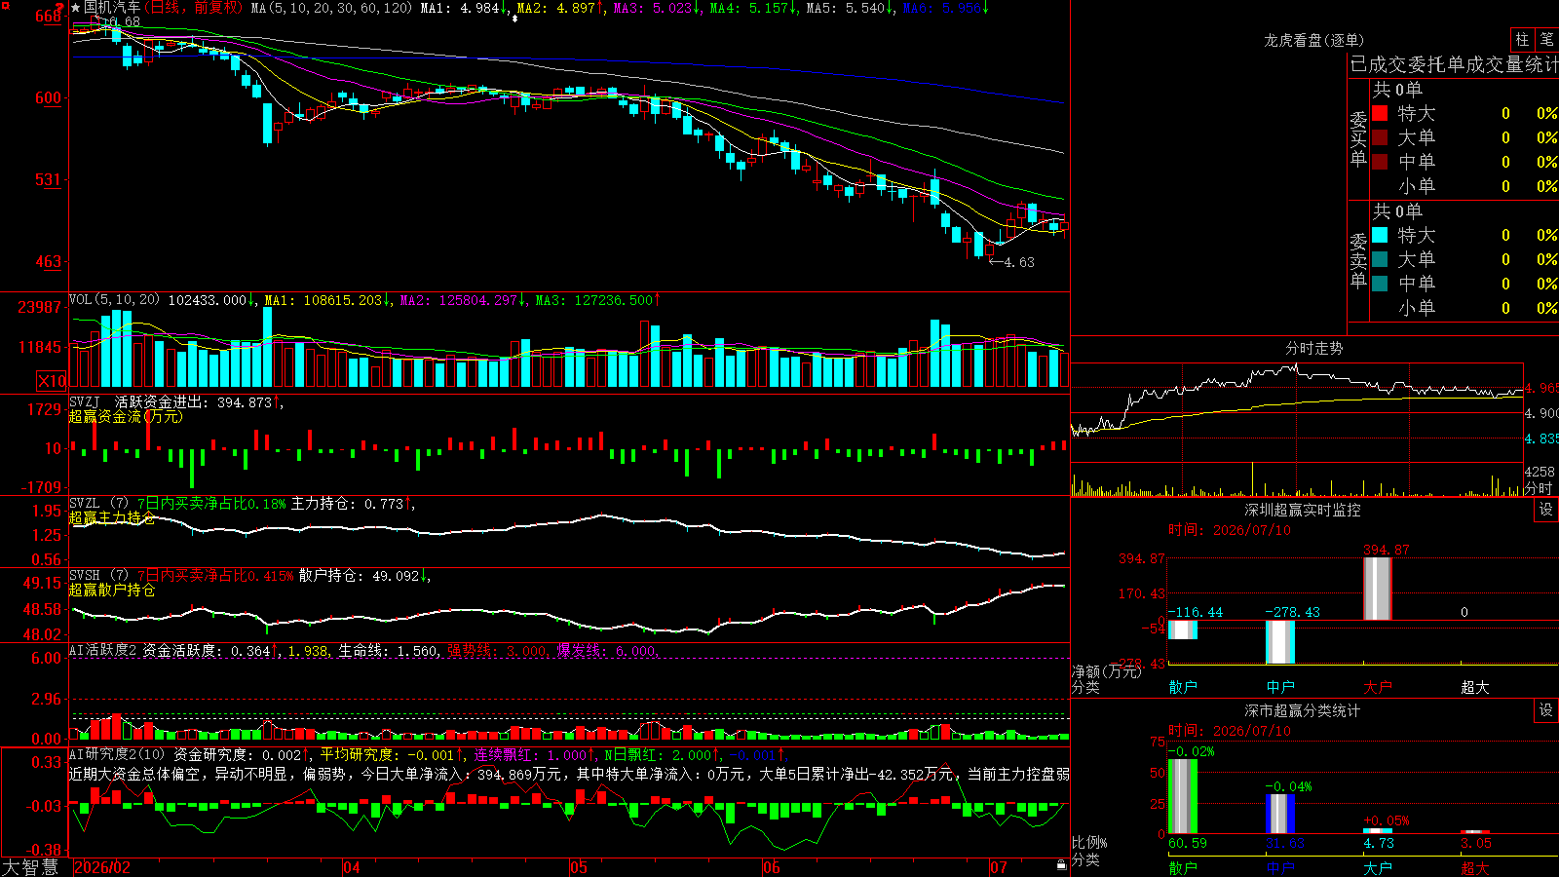Image resolution: width=1559 pixels, height=877 pixels.
Task: Click the SVSH 散户持仓 indicator label
Action: (x=249, y=576)
